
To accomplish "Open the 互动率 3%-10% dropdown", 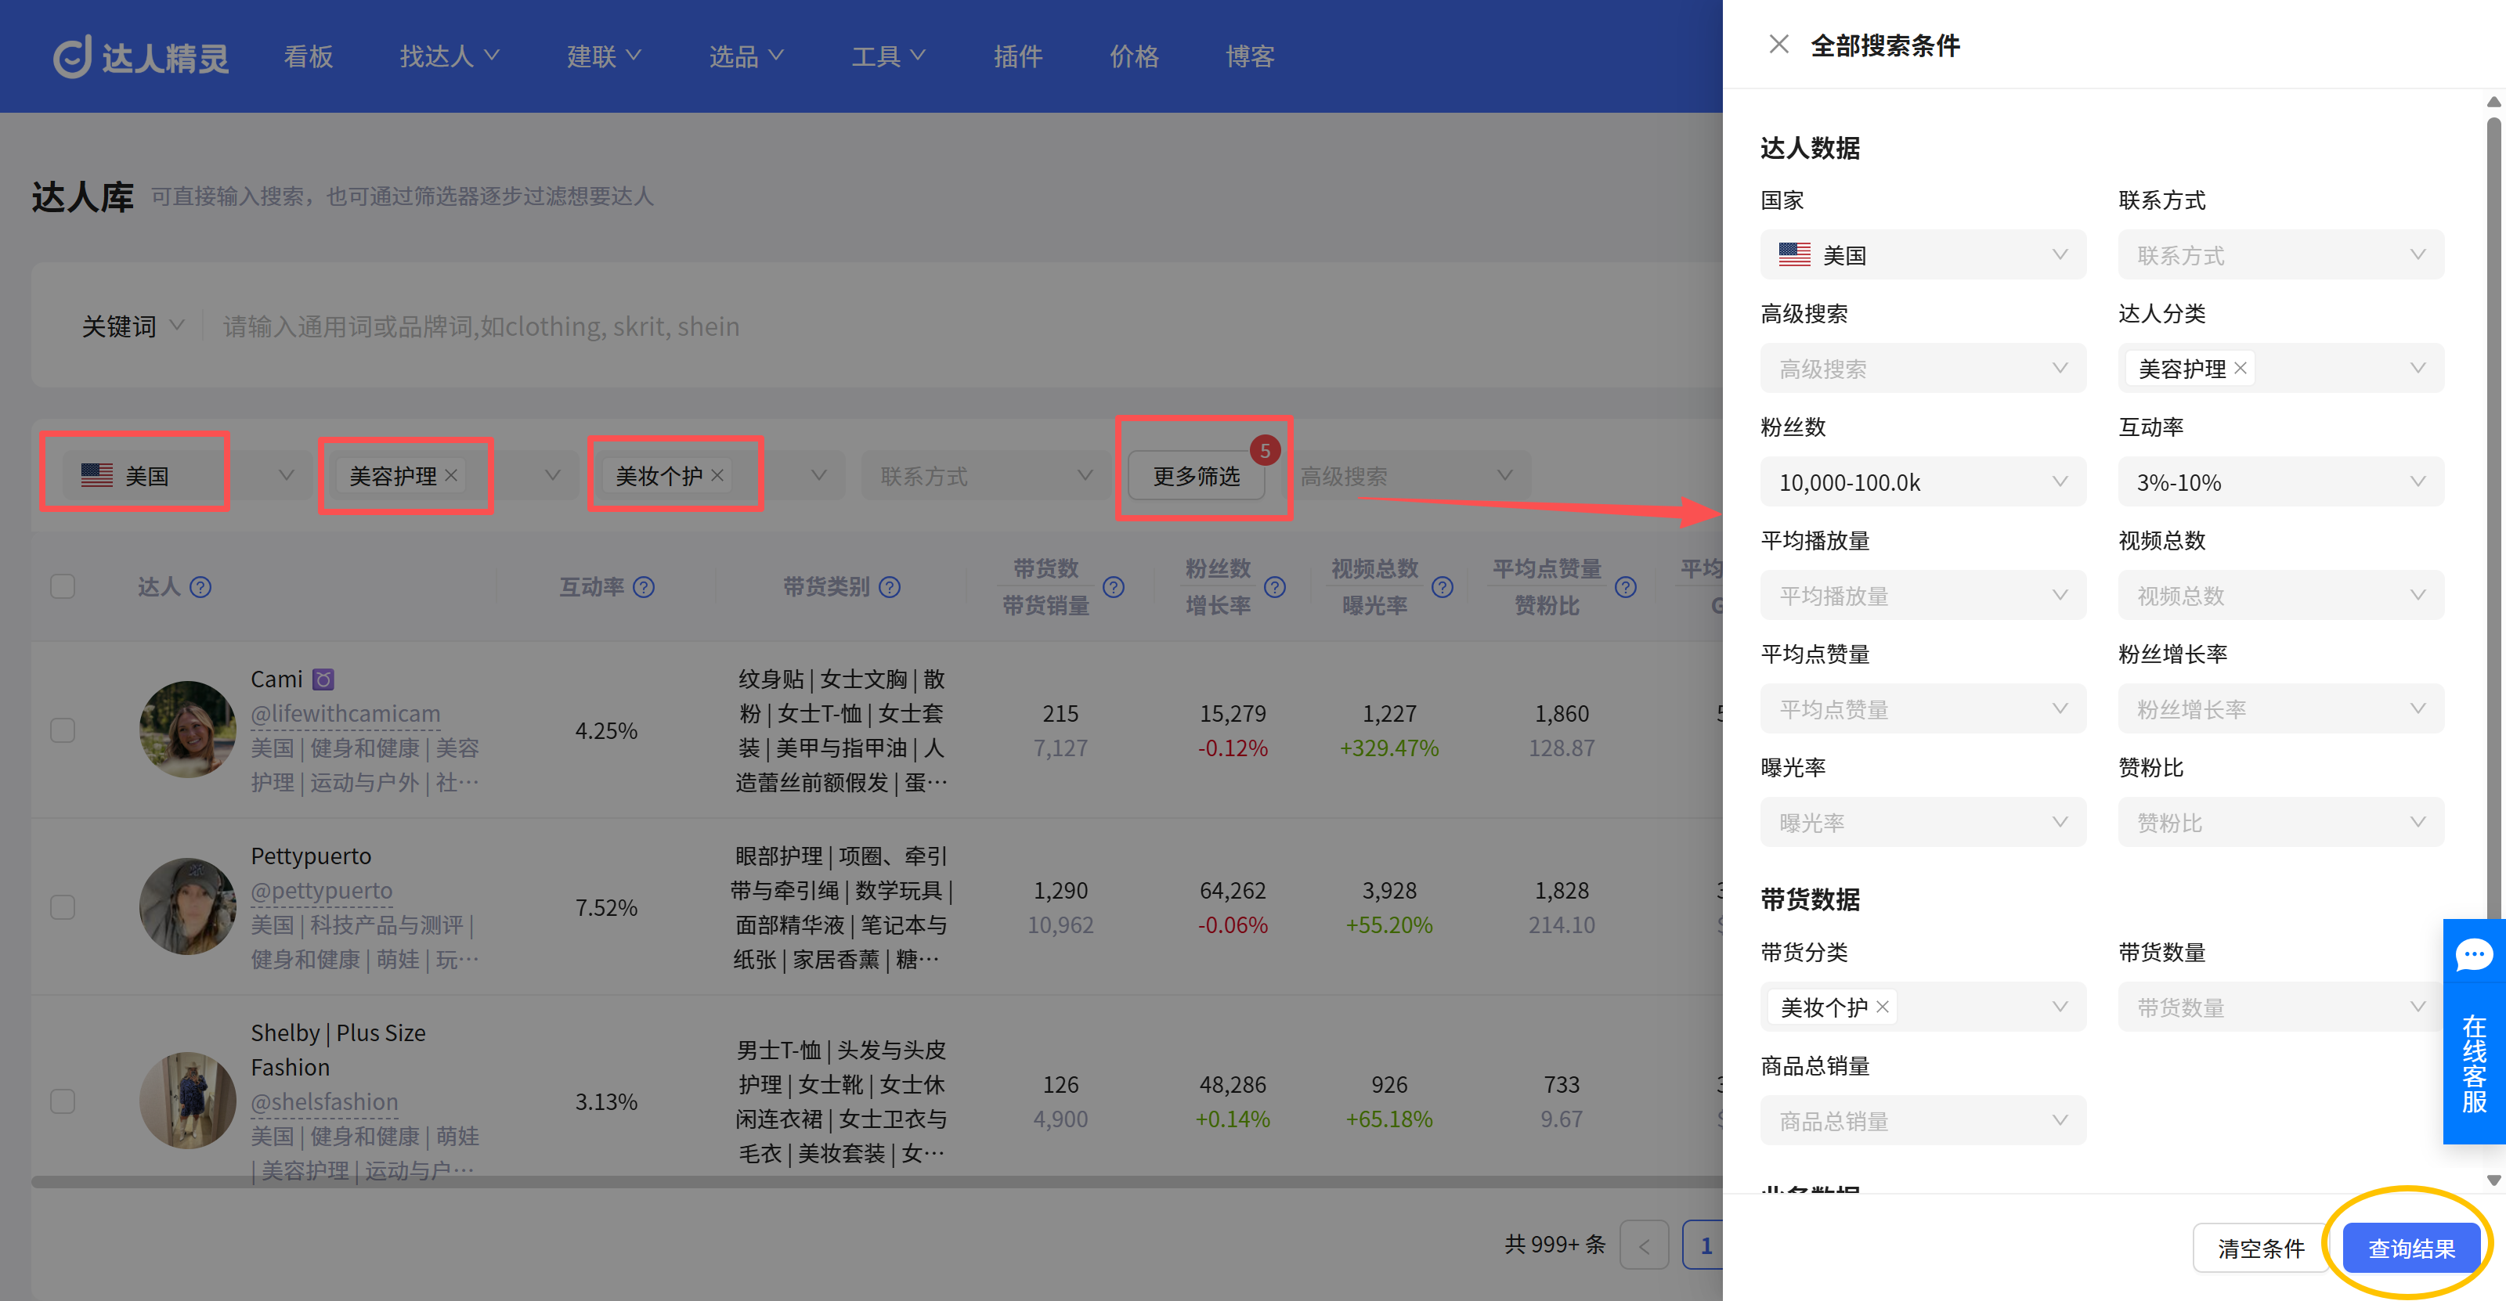I will click(2280, 482).
